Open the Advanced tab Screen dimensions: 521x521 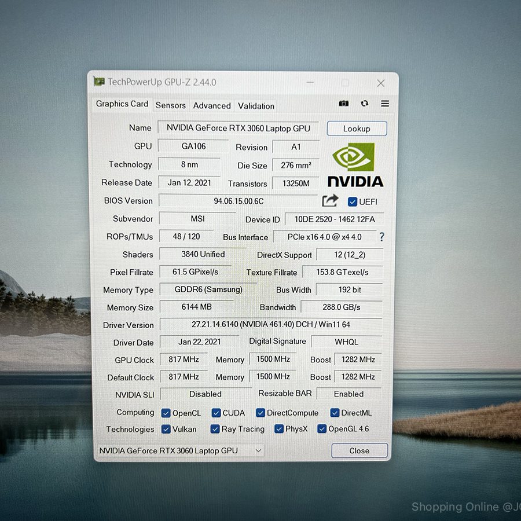pos(212,106)
